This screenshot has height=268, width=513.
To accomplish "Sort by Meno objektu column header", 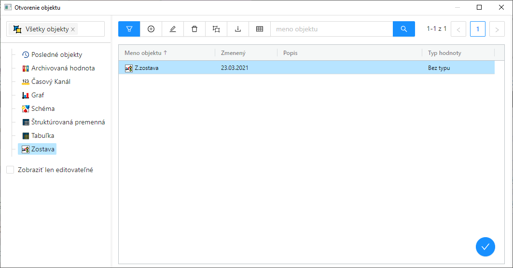I will (x=143, y=53).
